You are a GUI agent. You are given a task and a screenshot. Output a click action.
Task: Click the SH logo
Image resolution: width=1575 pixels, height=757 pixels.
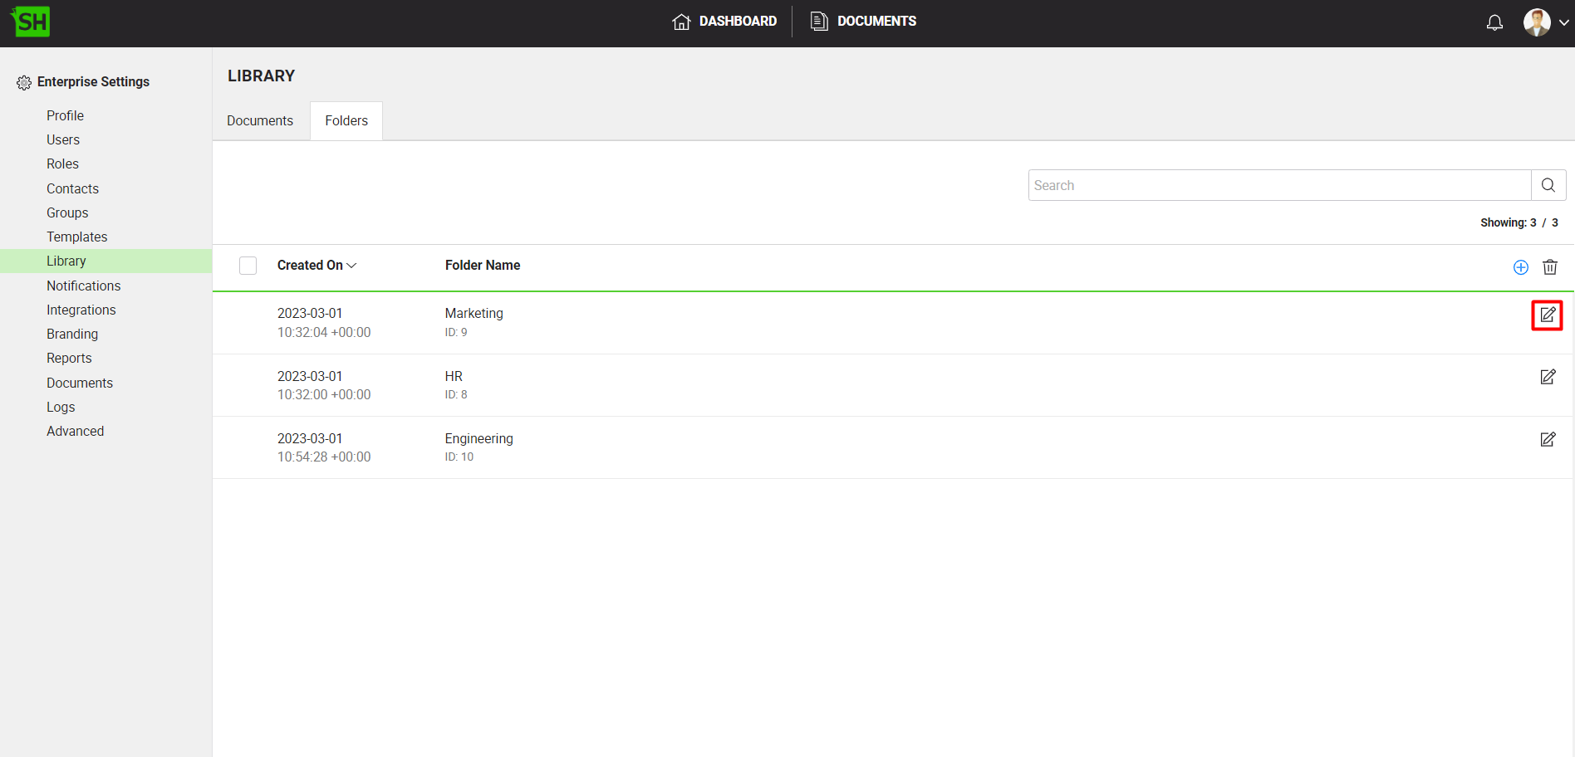click(31, 22)
